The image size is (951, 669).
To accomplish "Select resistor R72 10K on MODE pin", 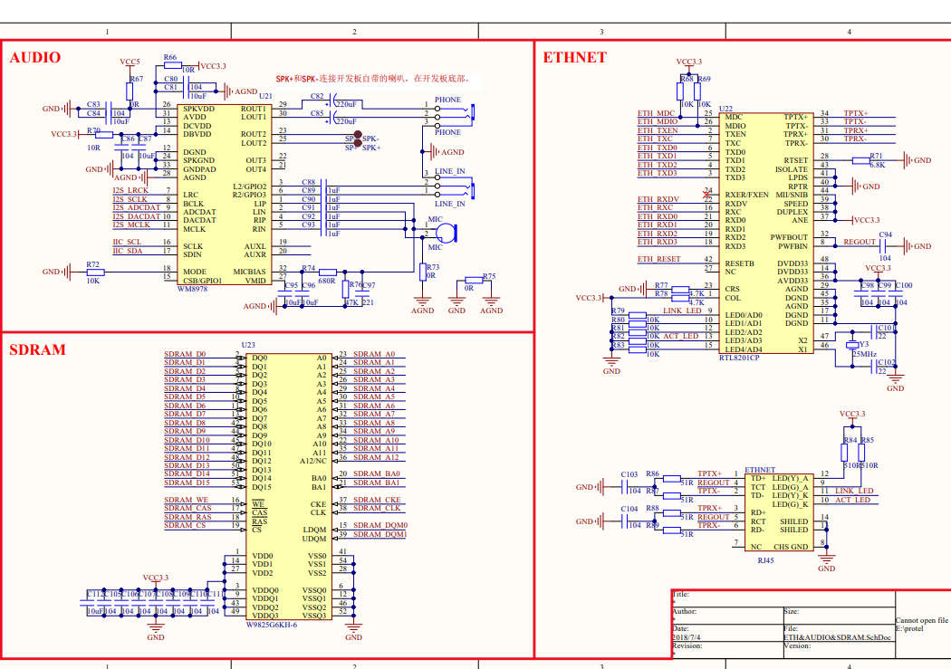I will pyautogui.click(x=96, y=272).
